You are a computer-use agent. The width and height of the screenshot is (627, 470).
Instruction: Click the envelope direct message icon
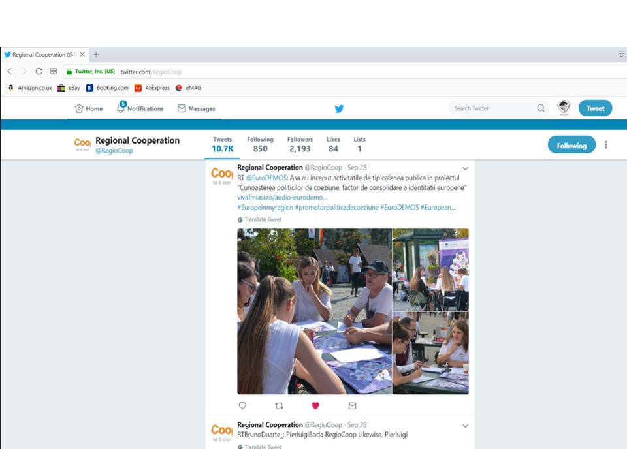352,405
